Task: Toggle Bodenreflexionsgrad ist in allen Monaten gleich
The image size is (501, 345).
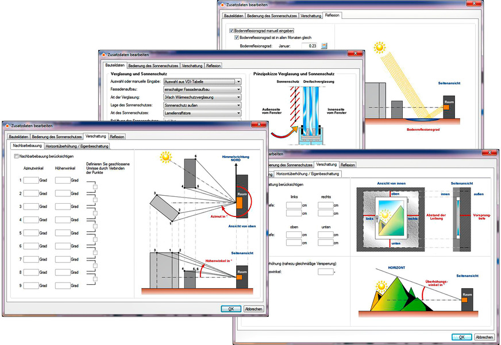Action: pyautogui.click(x=236, y=38)
